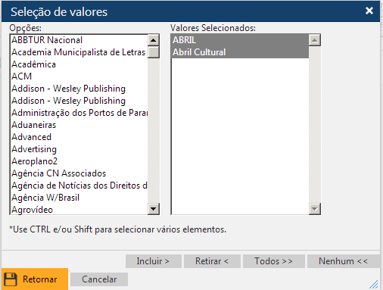The height and width of the screenshot is (290, 383).
Task: Select Academia Municipalista de Letras option
Action: pos(79,52)
